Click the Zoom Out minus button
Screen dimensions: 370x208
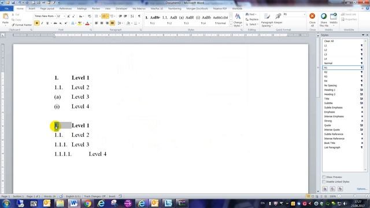[339, 196]
